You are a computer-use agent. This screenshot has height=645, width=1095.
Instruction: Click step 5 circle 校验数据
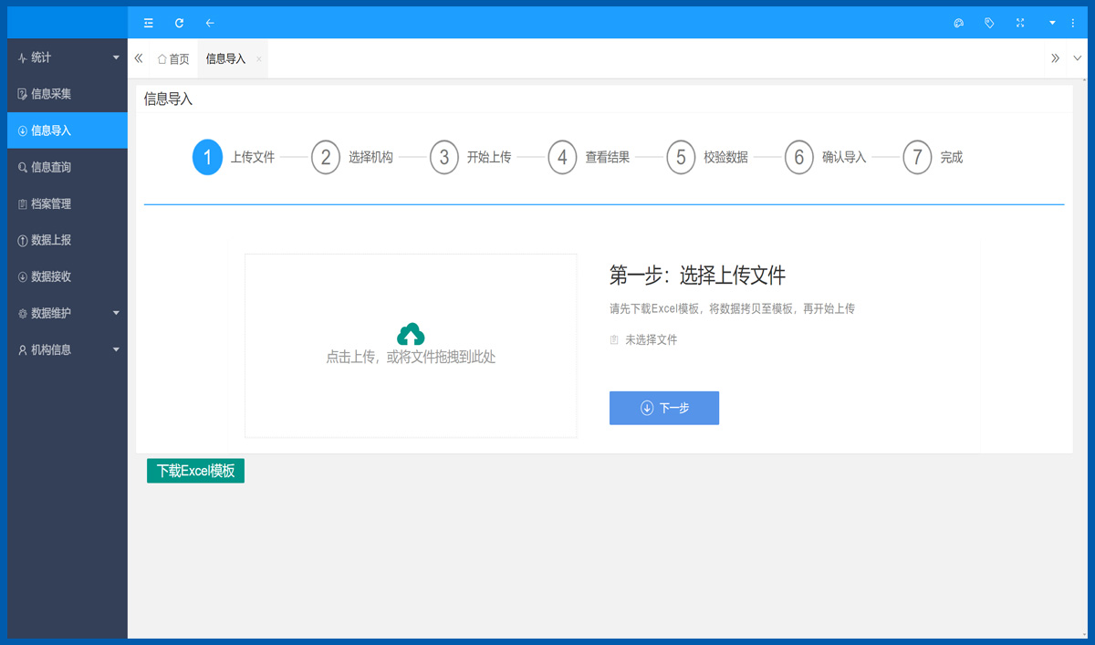[681, 157]
